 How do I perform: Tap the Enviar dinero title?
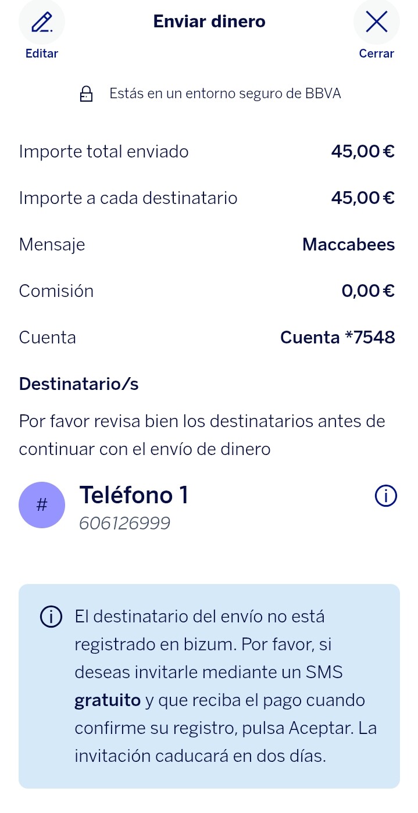[x=209, y=22]
